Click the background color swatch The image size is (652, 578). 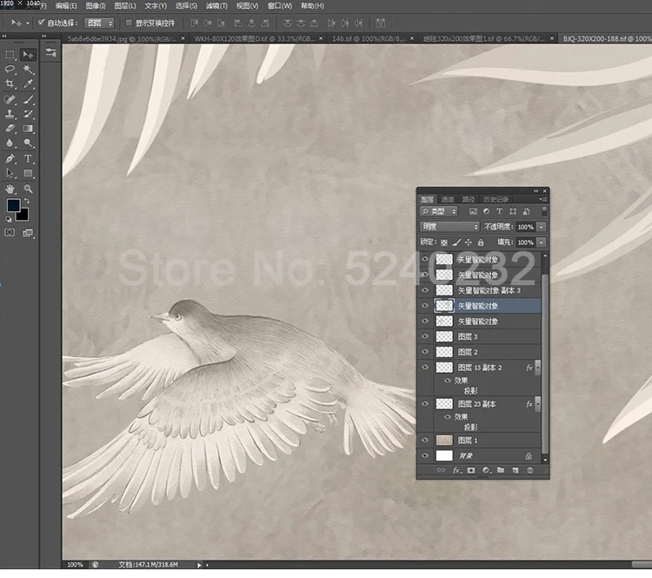[x=23, y=216]
